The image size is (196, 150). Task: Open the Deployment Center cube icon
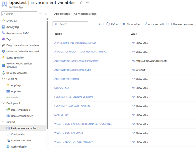pos(8,116)
